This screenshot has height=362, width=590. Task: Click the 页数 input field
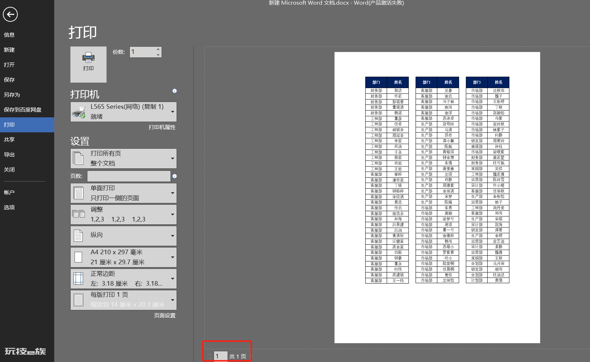(x=129, y=176)
